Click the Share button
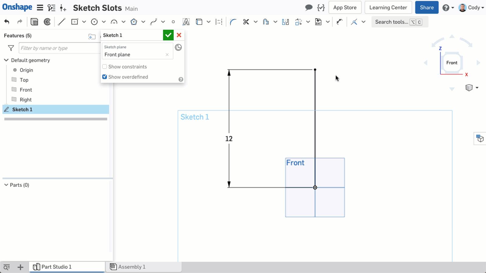The image size is (486, 273). (426, 7)
